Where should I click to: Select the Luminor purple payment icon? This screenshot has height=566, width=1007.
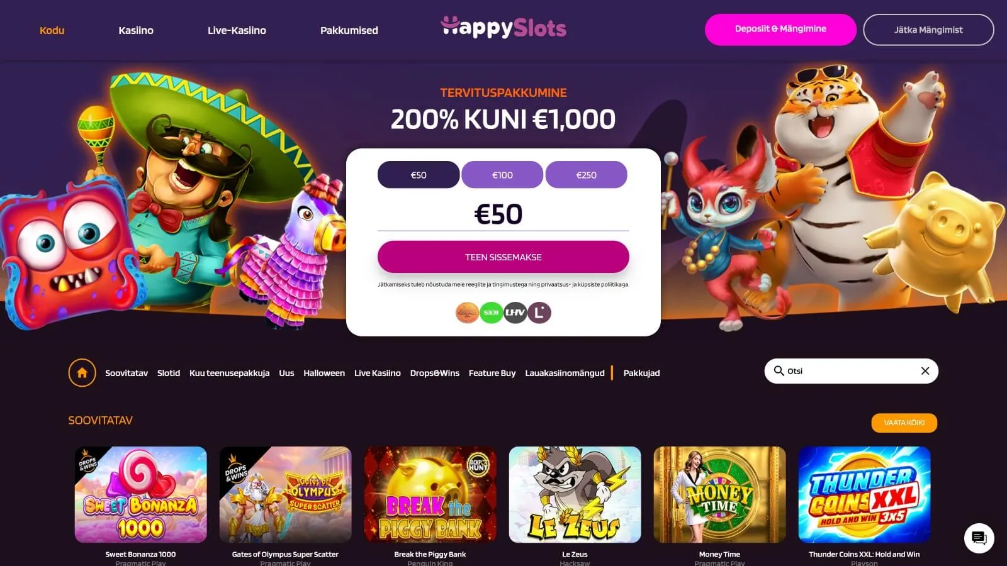point(539,313)
